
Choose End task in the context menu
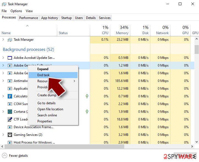tap(53, 75)
